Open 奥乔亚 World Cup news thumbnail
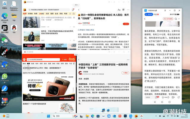Viewport: 190px width, 119px height. tap(32, 36)
